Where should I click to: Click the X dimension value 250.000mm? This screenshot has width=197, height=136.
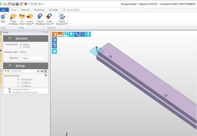pyautogui.click(x=27, y=80)
